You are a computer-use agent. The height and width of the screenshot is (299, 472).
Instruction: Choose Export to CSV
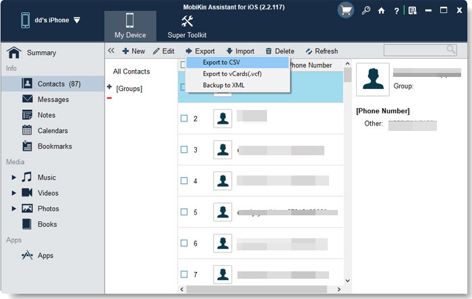[x=237, y=62]
